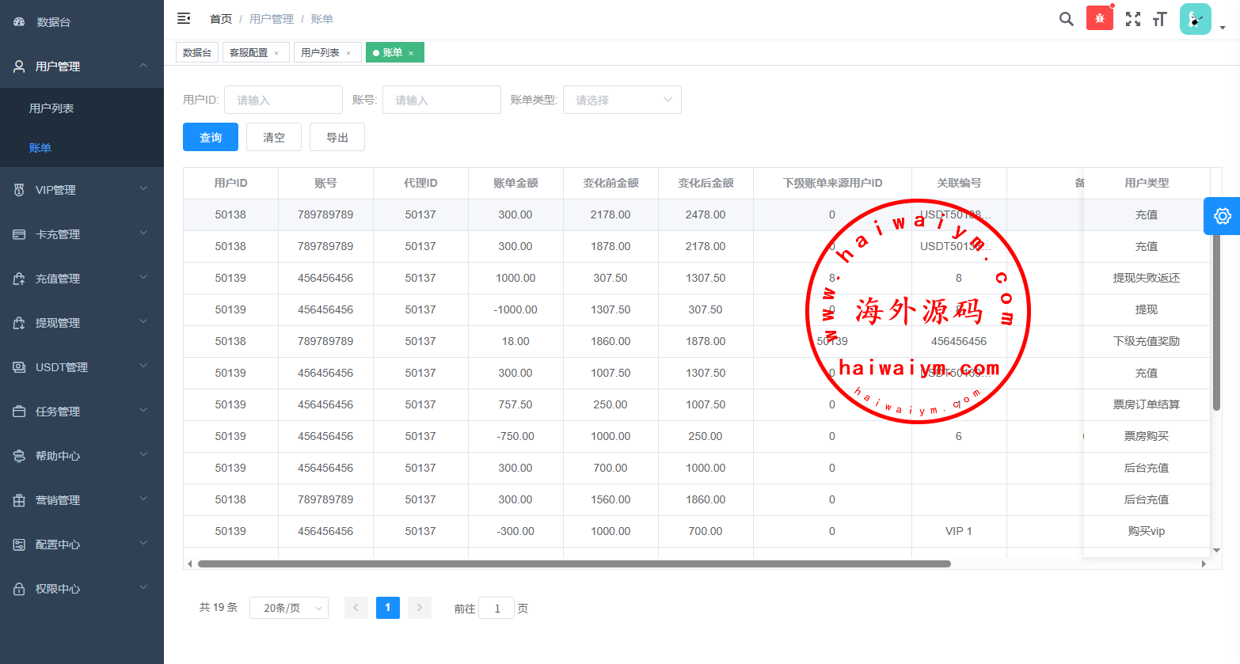The height and width of the screenshot is (664, 1240).
Task: Open the font size selector icon
Action: pos(1160,19)
